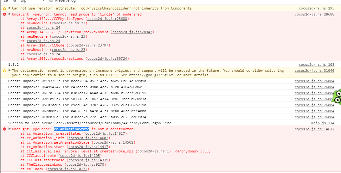341x173 pixels.
Task: Click the highlighted cc.AnimationState text
Action: point(72,129)
